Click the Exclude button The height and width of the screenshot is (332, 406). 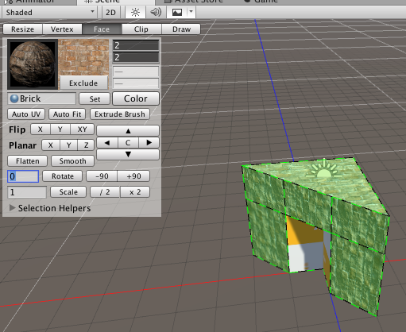coord(83,83)
